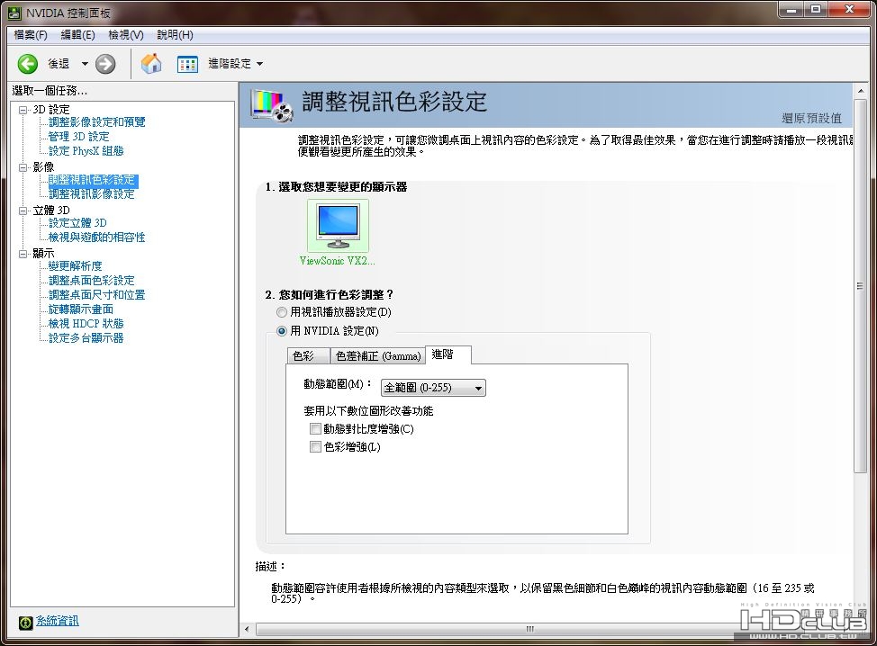Image resolution: width=877 pixels, height=646 pixels.
Task: Open the 檔案(F) menu
Action: (31, 35)
